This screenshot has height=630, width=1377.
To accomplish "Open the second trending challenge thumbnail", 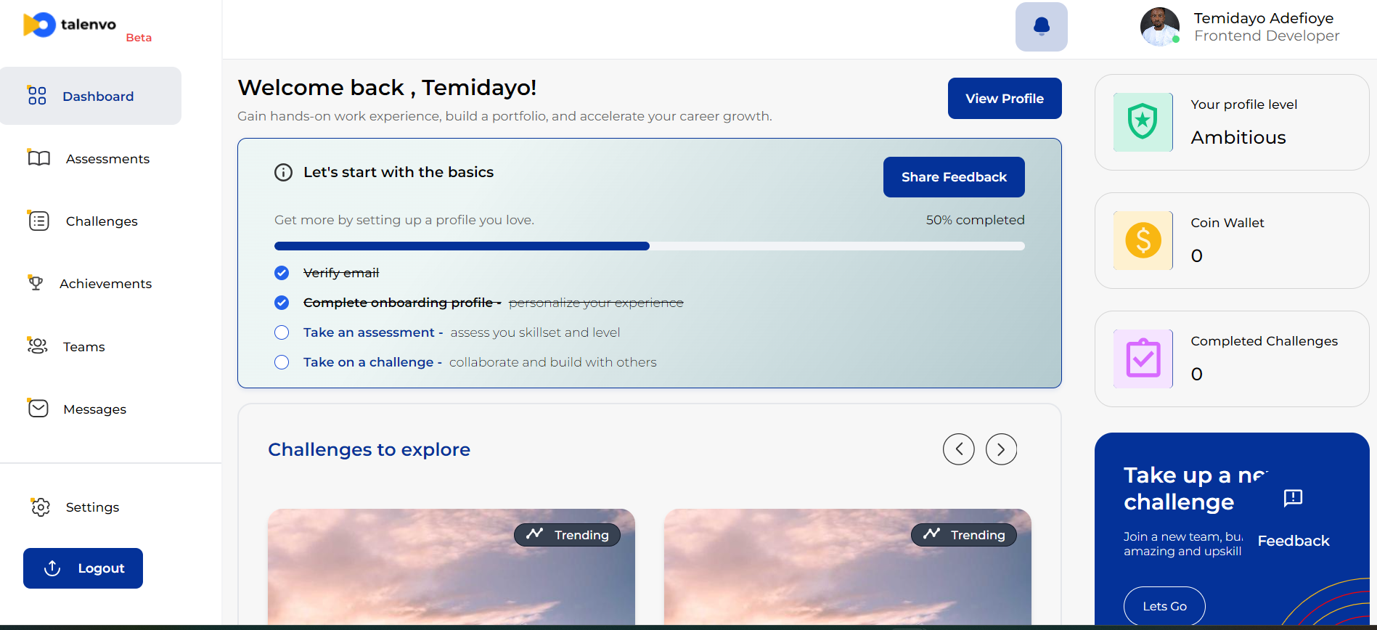I will pyautogui.click(x=847, y=566).
